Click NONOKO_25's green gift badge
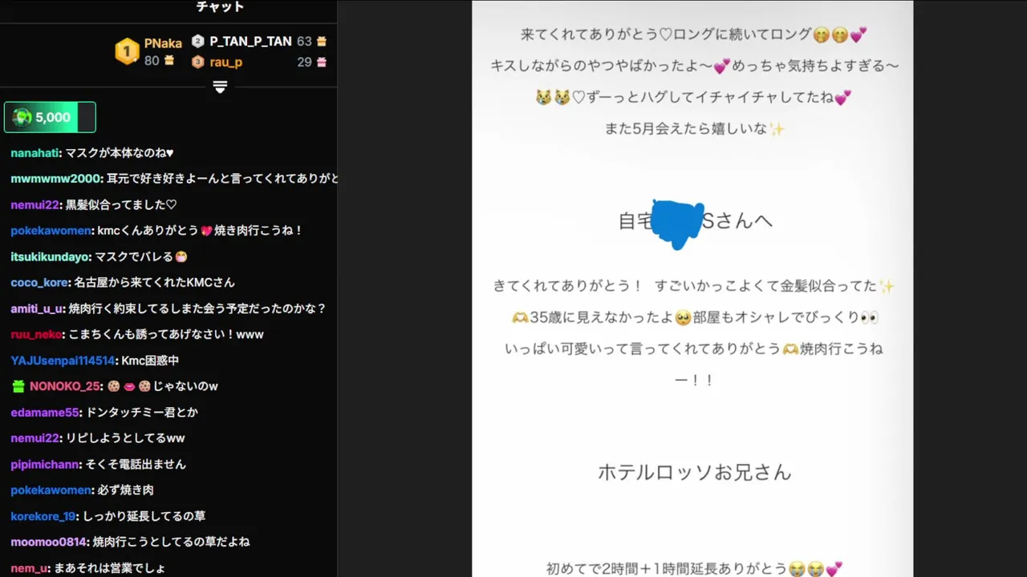Image resolution: width=1027 pixels, height=577 pixels. coord(18,386)
